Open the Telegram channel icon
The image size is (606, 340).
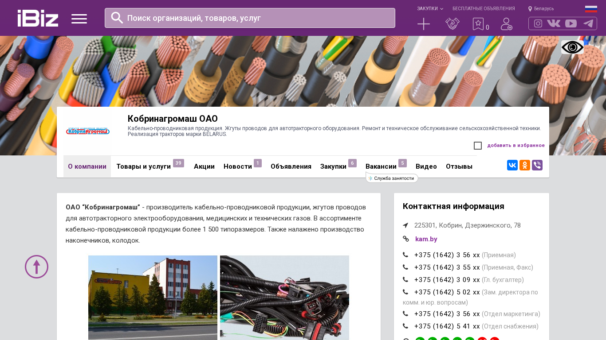pos(588,23)
